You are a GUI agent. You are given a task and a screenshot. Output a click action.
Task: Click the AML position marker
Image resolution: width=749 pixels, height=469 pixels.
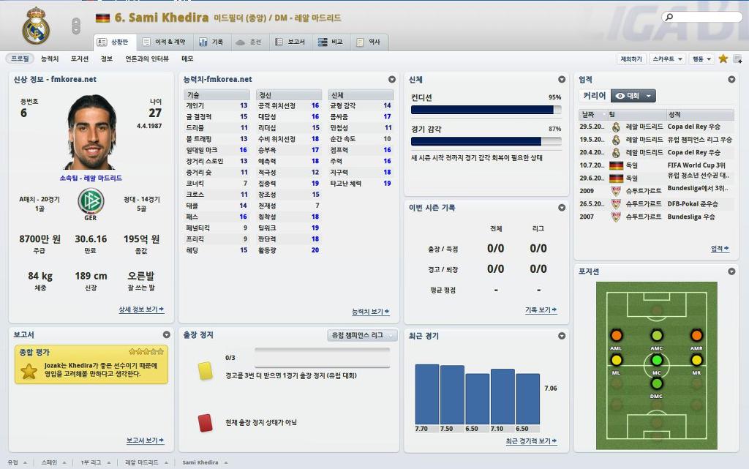[x=616, y=335]
